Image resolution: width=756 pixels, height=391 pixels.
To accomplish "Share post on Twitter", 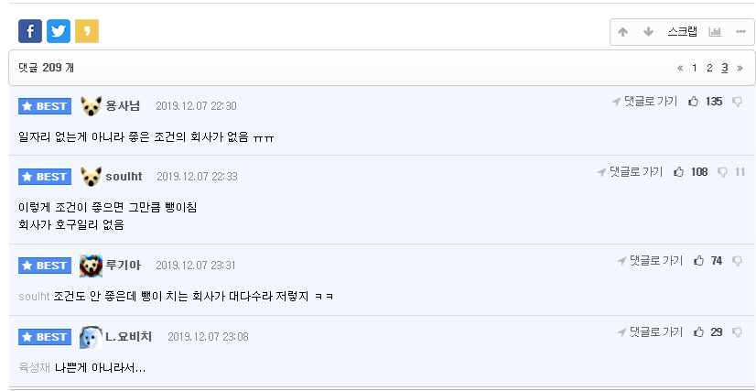I will 59,31.
